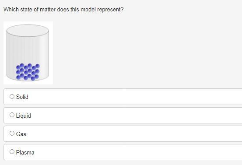Click the Liquid answer label text

[24, 116]
